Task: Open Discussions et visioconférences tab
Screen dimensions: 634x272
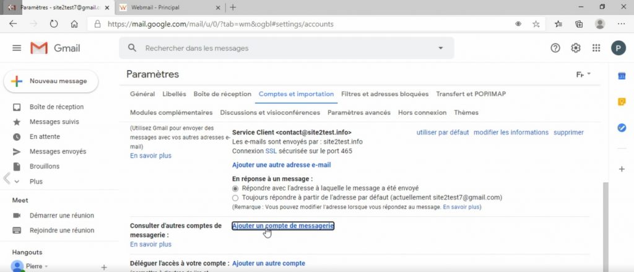Action: [x=270, y=113]
